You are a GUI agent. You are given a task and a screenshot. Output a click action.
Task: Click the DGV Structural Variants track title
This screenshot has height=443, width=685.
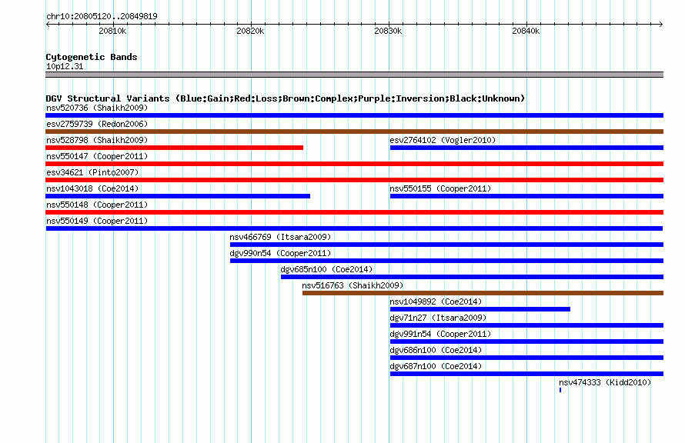click(x=285, y=98)
